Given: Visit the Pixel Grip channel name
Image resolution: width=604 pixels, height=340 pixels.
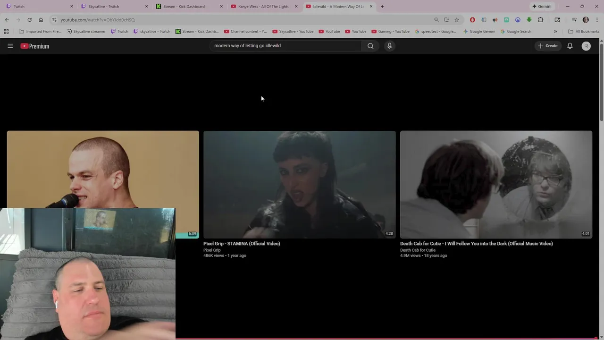Looking at the screenshot, I should click(x=212, y=250).
